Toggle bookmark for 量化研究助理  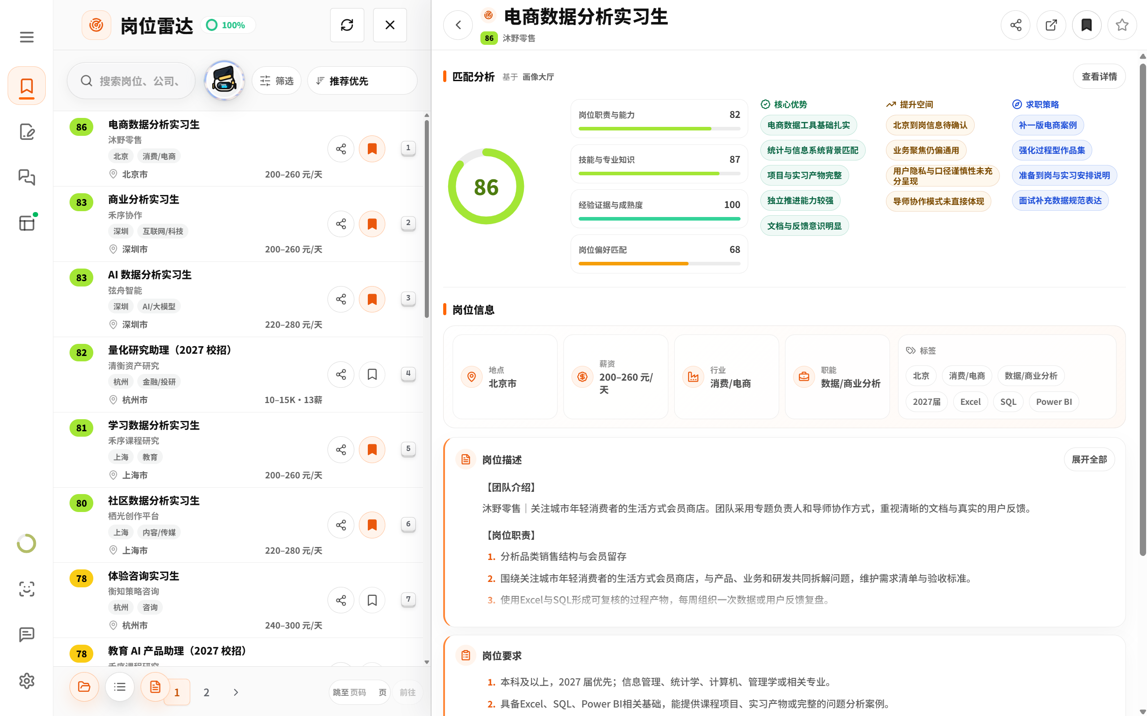(x=372, y=374)
